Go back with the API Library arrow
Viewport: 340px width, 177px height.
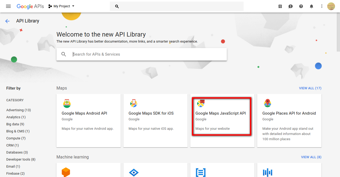(x=7, y=21)
